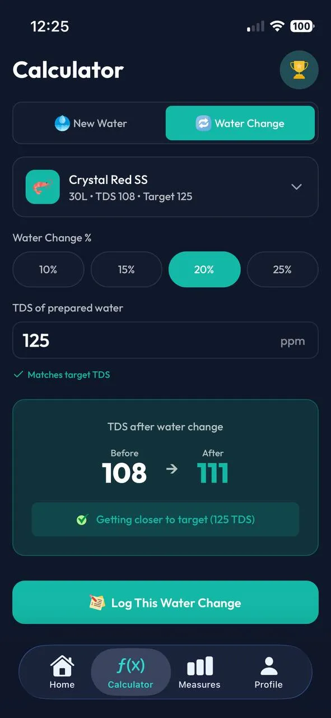The image size is (331, 718).
Task: Select the 15% water change chip
Action: click(126, 269)
